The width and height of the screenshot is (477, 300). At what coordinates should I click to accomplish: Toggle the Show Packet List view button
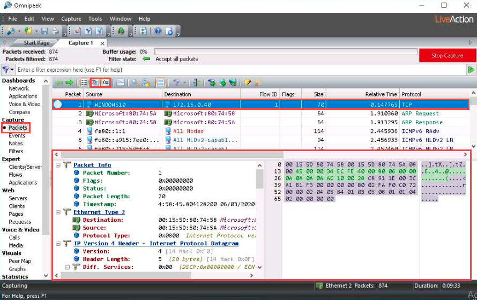pos(84,82)
